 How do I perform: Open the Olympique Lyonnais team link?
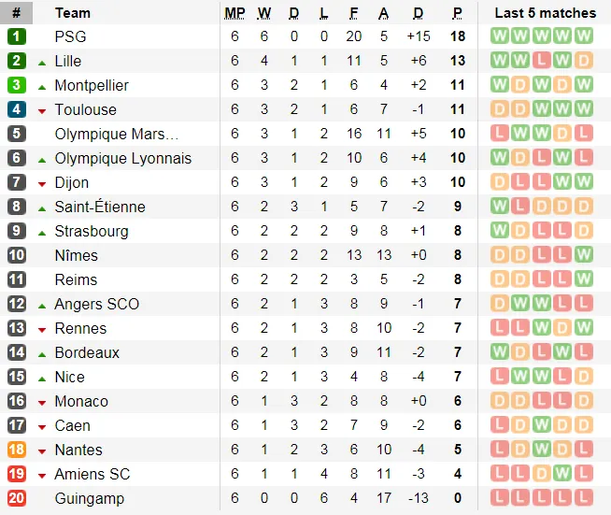coord(122,158)
